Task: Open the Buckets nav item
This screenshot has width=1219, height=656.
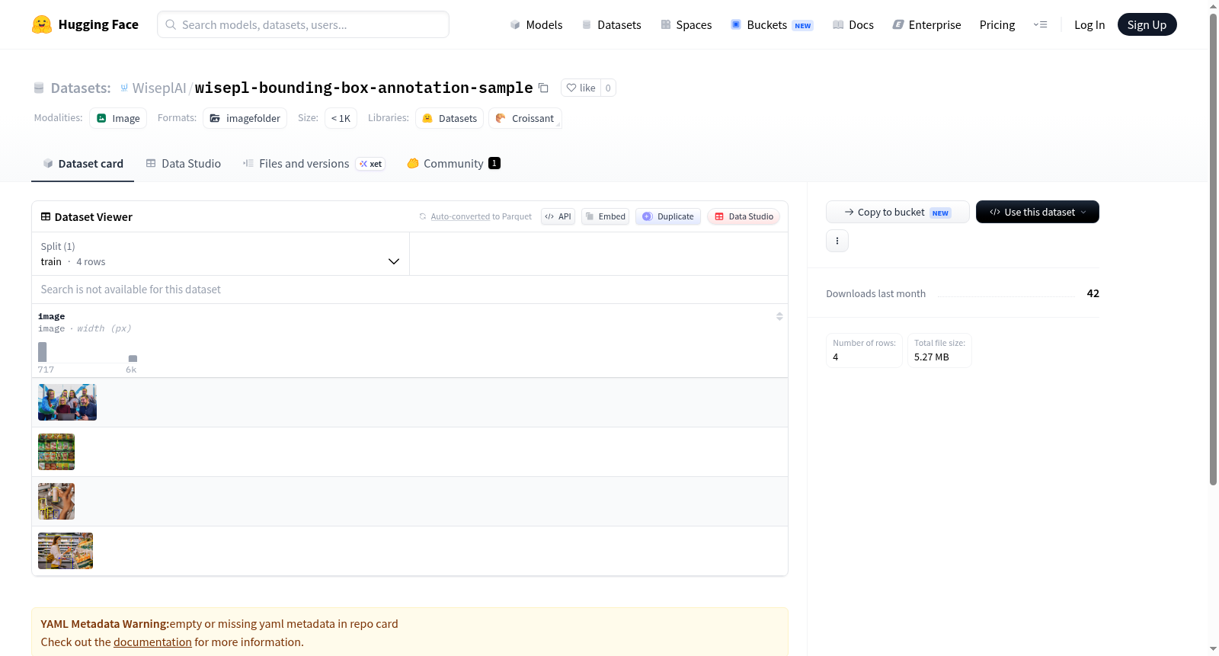Action: (772, 24)
